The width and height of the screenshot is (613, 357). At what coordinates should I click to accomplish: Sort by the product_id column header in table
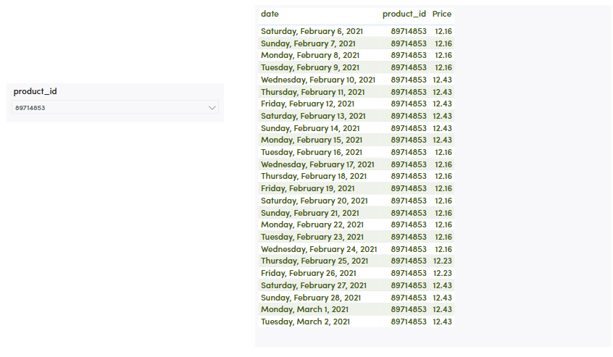coord(404,14)
